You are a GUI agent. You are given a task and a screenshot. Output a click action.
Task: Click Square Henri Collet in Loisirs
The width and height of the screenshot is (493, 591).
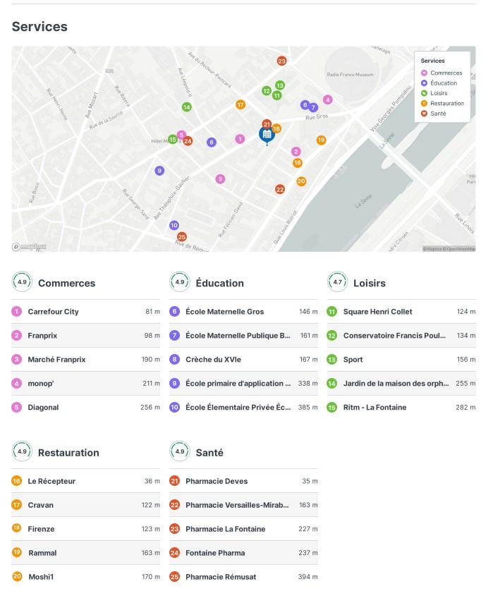click(377, 312)
